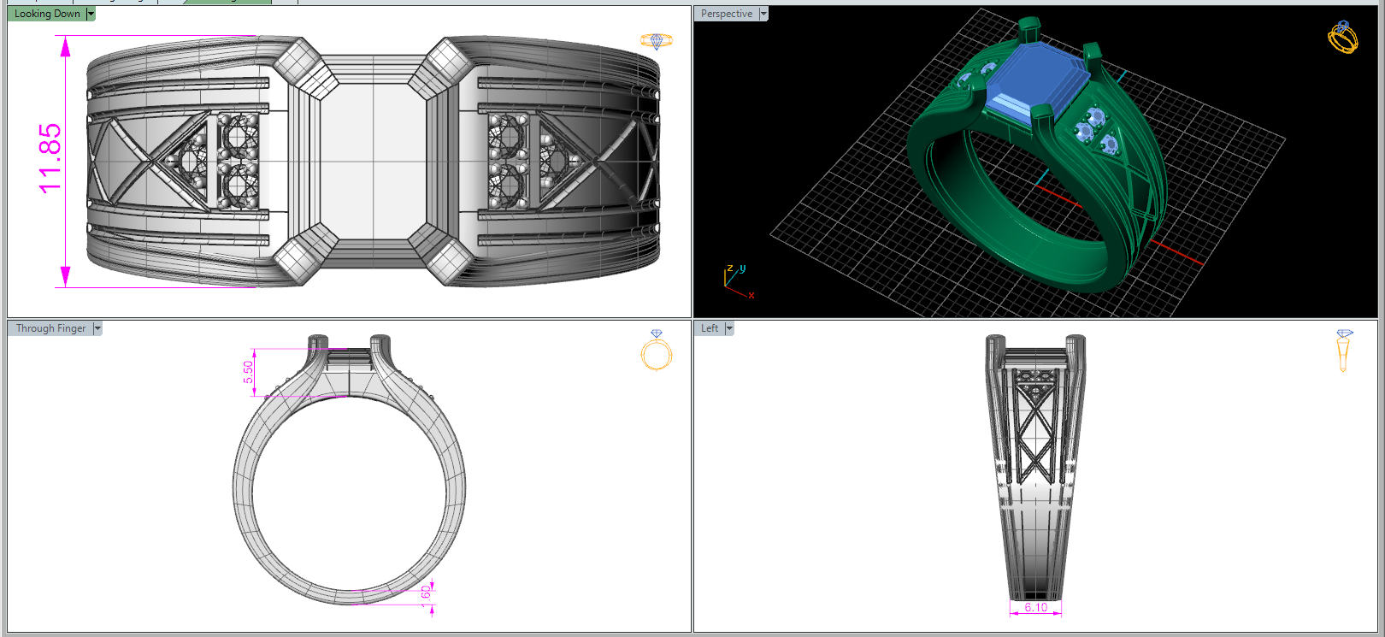Click the Perspective viewport label
This screenshot has width=1385, height=637.
(x=727, y=14)
